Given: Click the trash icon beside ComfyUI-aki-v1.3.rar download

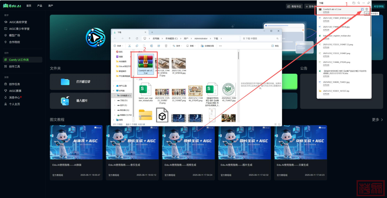Looking at the screenshot, I should pos(367,9).
